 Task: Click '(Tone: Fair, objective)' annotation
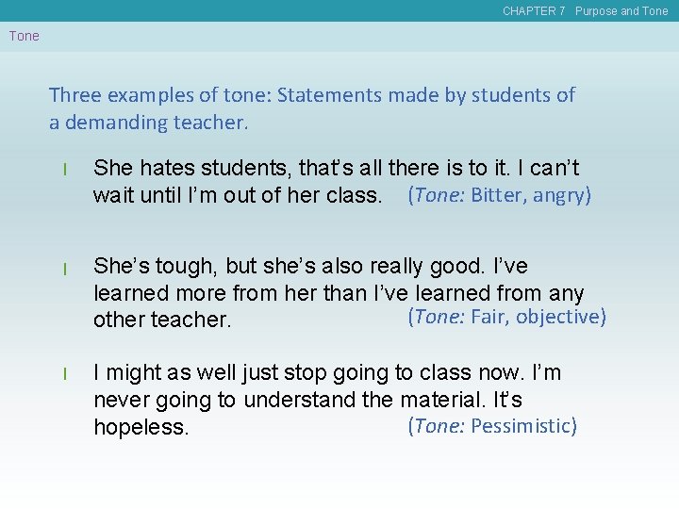point(505,317)
